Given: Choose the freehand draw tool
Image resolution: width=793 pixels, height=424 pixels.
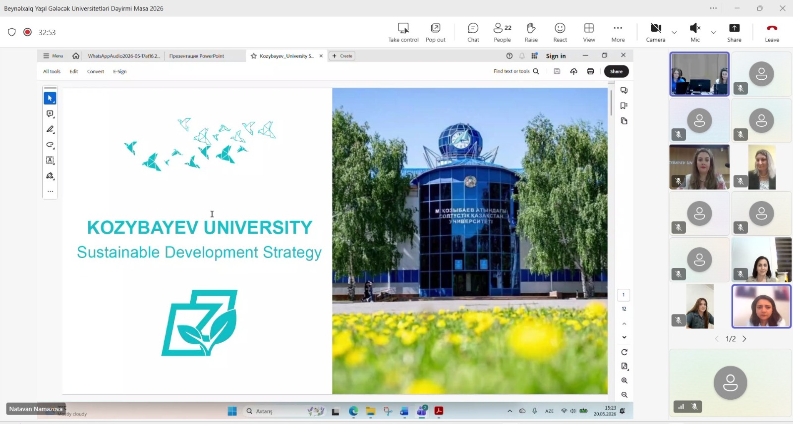Looking at the screenshot, I should (50, 145).
